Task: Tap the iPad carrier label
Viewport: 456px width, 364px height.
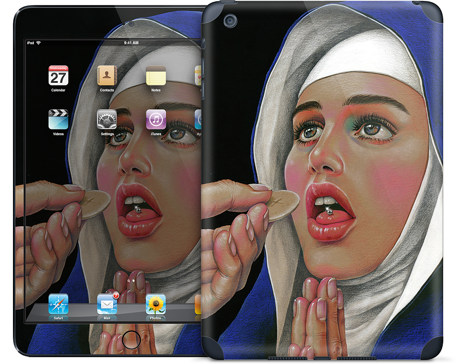Action: [30, 43]
